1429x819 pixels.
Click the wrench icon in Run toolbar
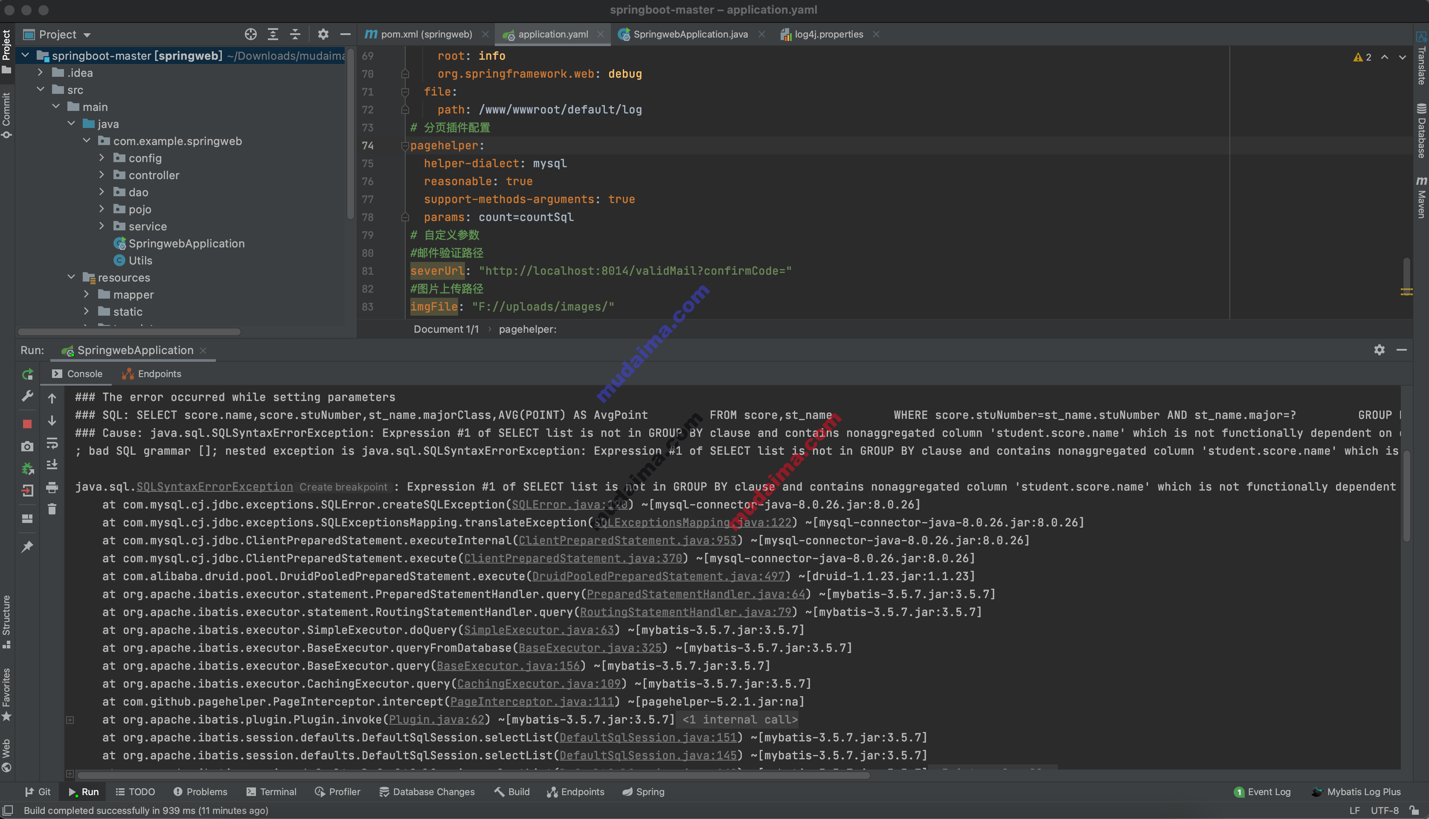tap(27, 396)
